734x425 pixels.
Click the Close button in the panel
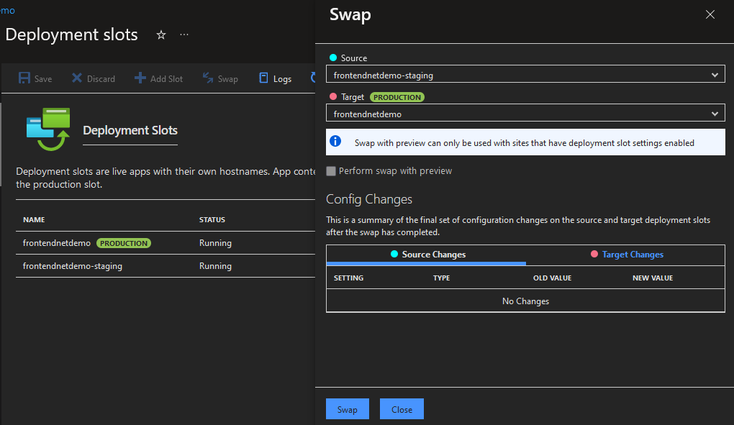point(401,408)
